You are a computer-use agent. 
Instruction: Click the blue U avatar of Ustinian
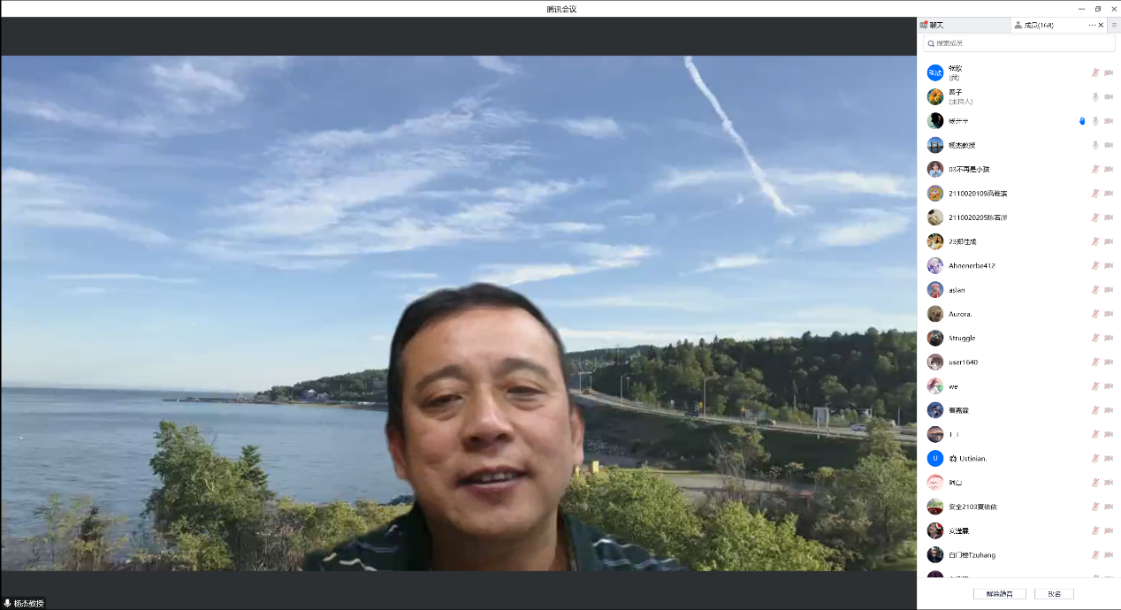(x=934, y=459)
